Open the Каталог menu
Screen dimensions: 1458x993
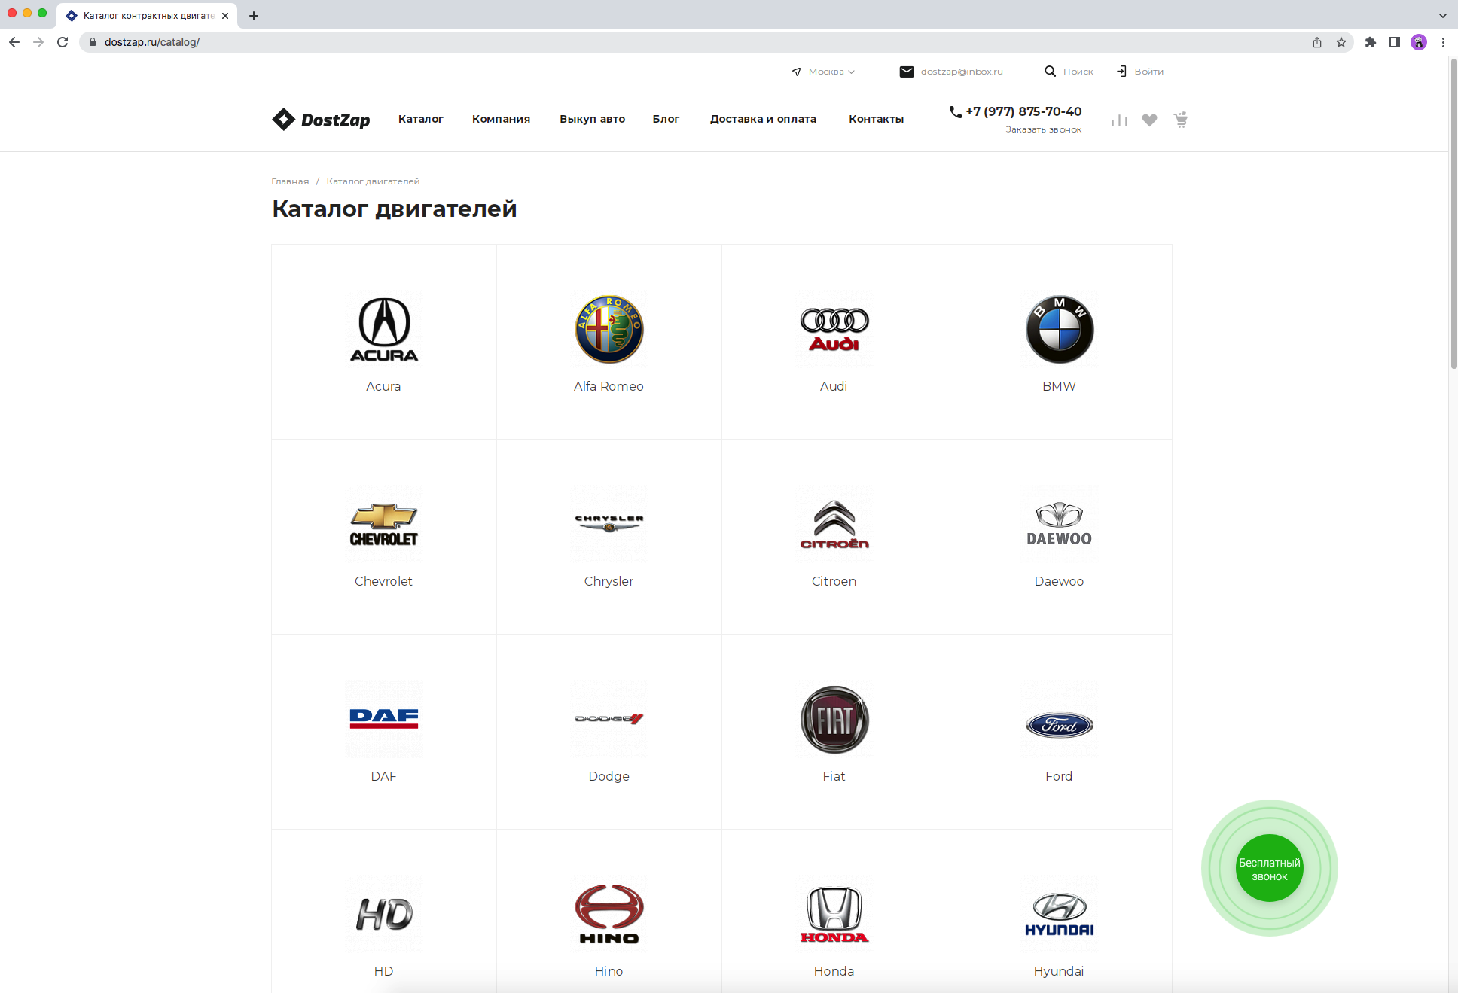coord(421,119)
